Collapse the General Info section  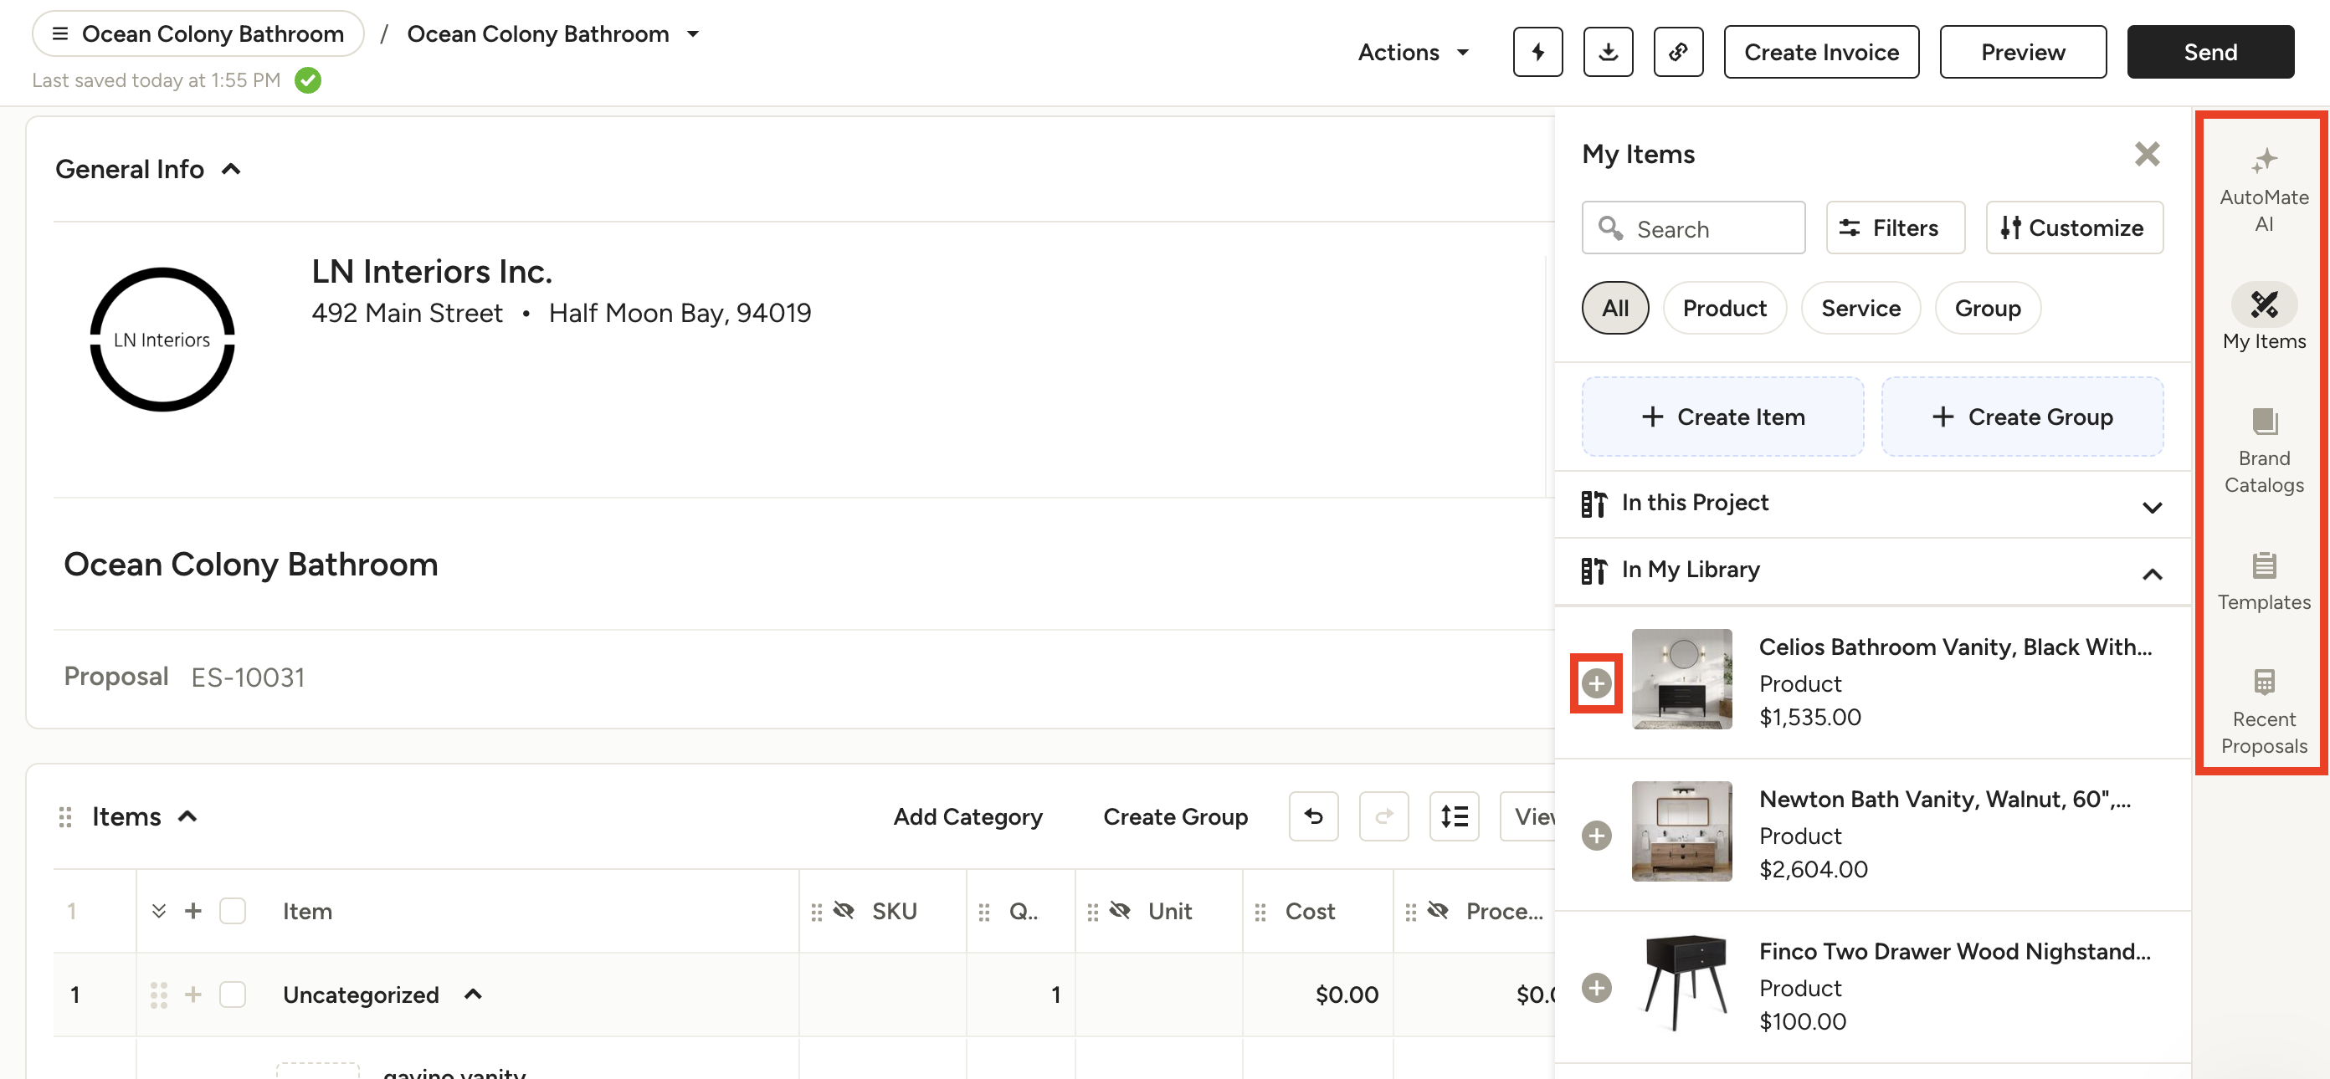232,169
